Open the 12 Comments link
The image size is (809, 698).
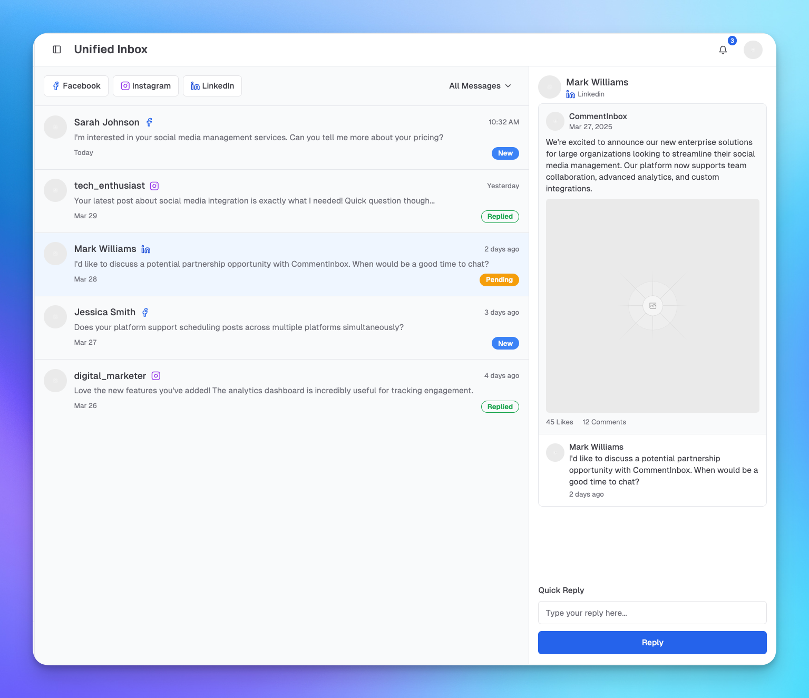[x=604, y=422]
